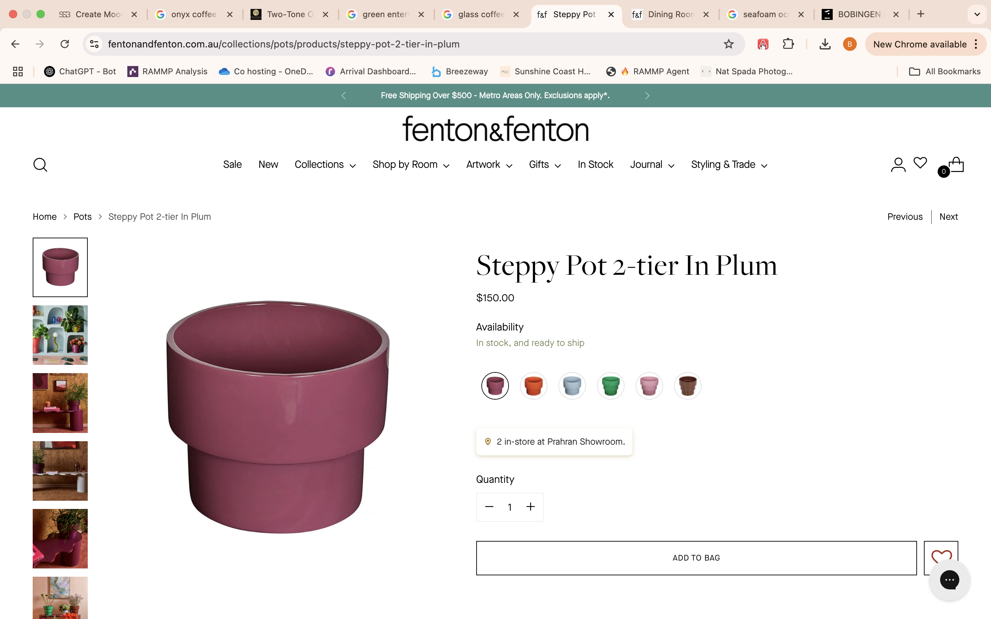Show next announcement banner arrow
The height and width of the screenshot is (619, 991).
pos(647,96)
